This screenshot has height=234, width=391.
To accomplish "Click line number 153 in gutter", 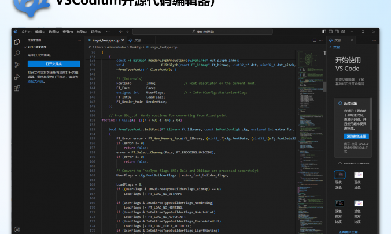I will tap(93, 129).
